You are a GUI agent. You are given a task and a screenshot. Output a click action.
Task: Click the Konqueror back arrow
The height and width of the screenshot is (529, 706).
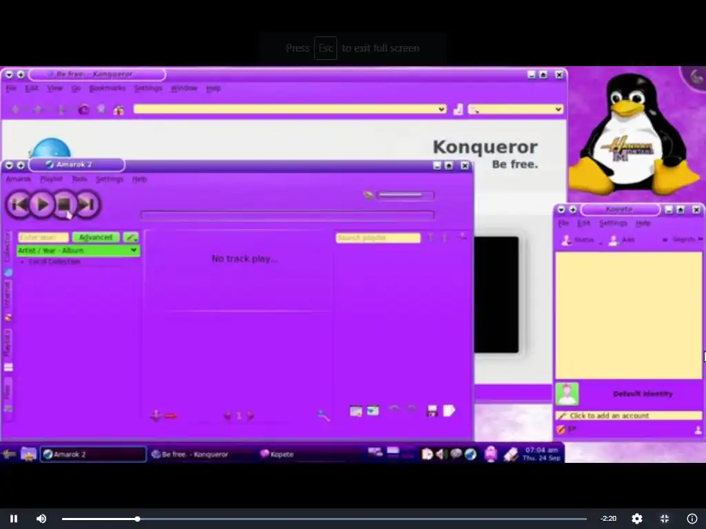[x=15, y=110]
